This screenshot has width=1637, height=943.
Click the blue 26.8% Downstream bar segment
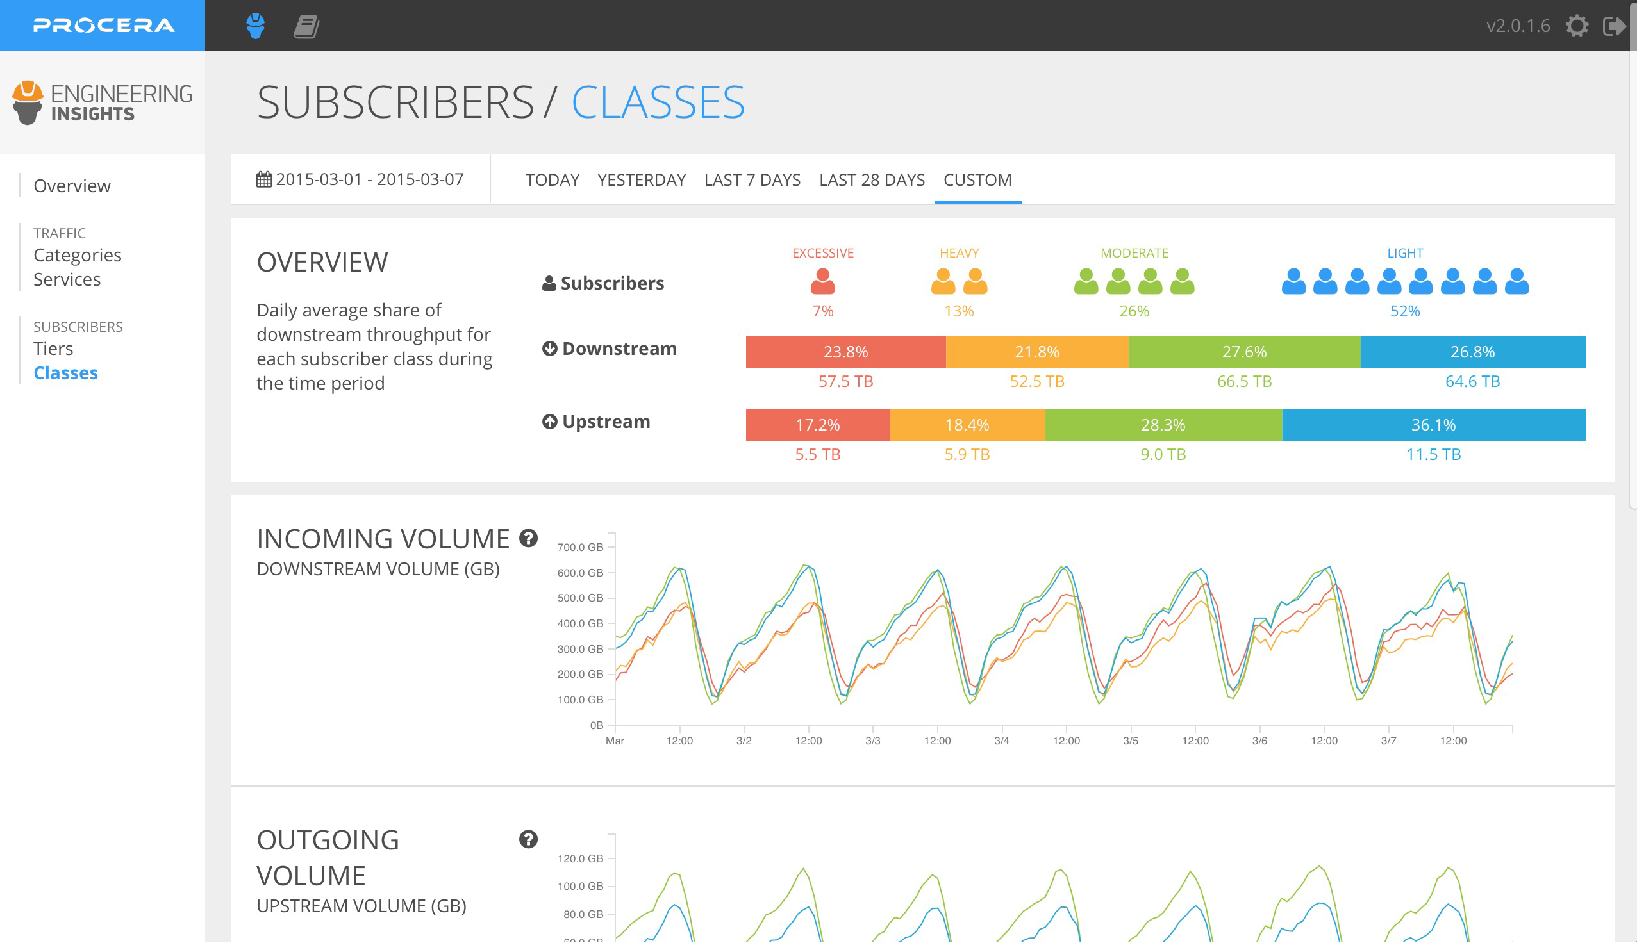[x=1472, y=352]
